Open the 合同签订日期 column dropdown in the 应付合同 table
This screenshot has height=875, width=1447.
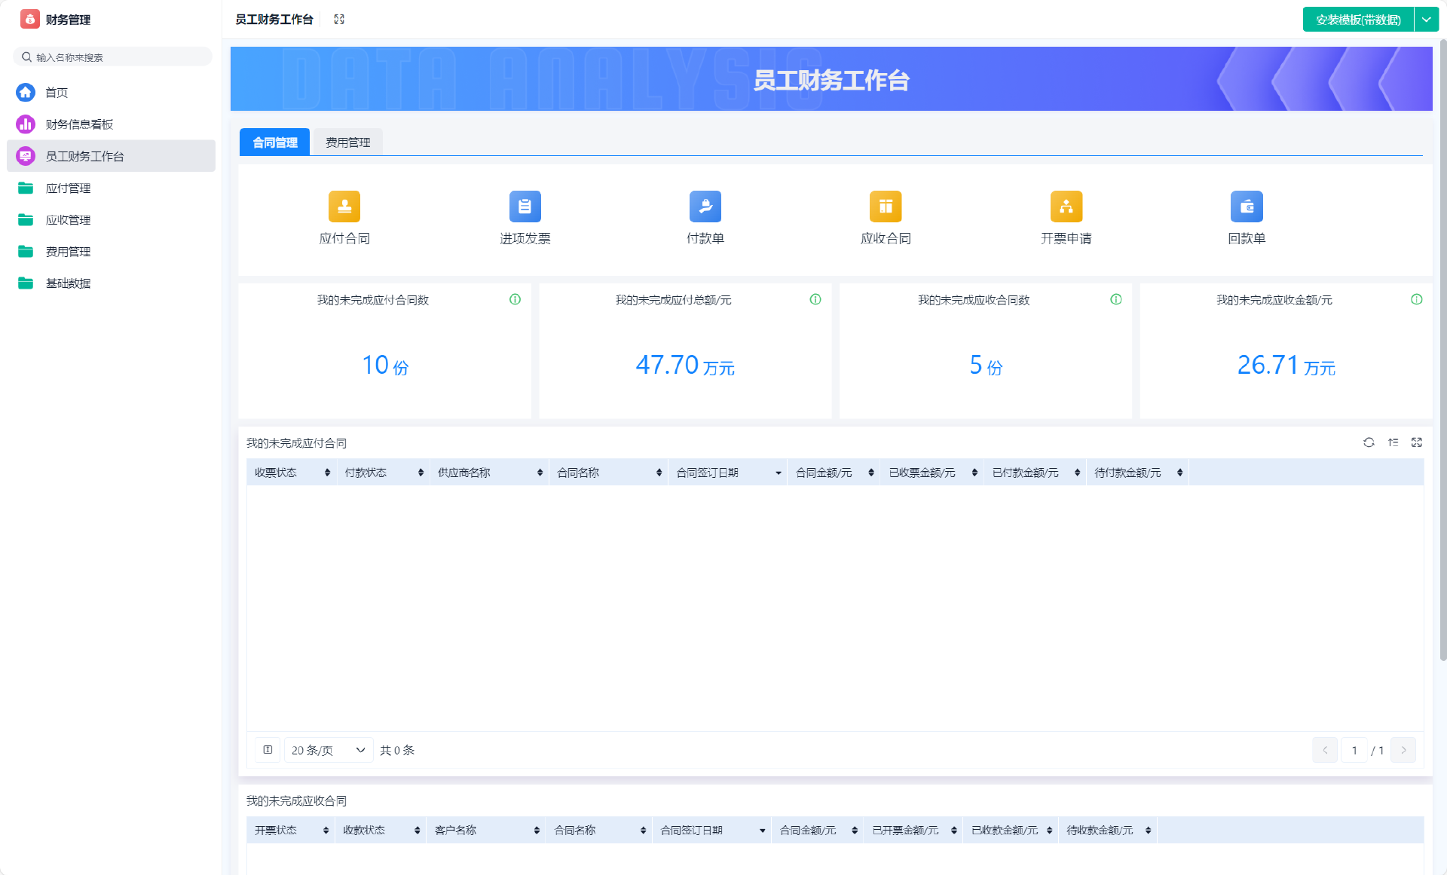[779, 473]
